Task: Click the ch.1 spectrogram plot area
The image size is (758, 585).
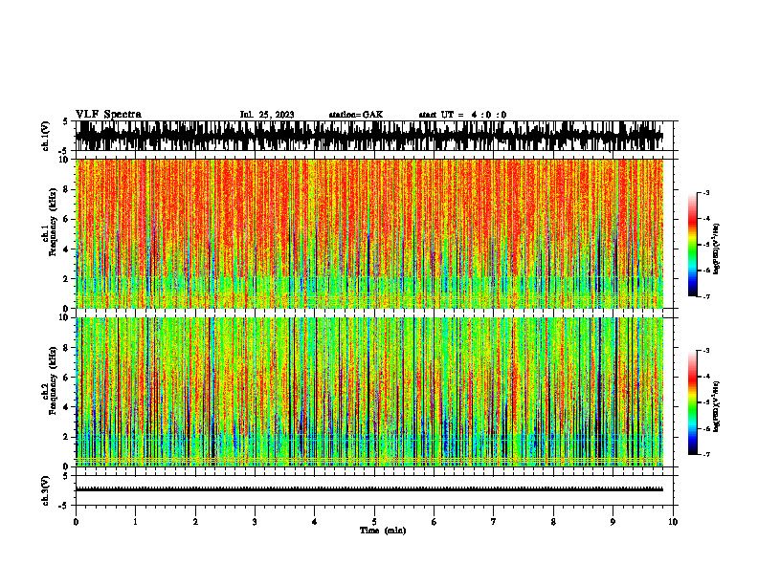Action: [369, 233]
